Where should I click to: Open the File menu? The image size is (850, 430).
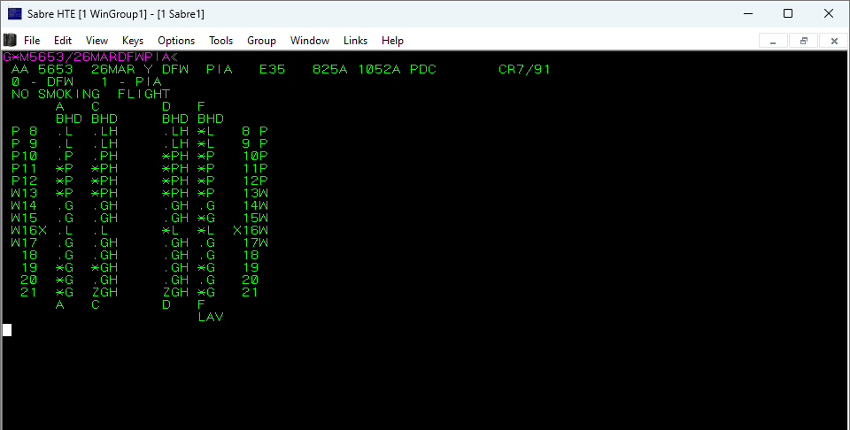pos(32,41)
